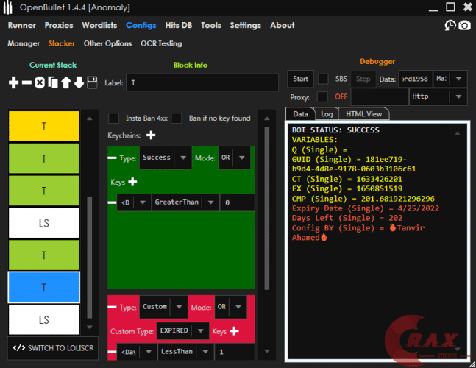Add a new block to the stack
Image resolution: width=476 pixels, height=368 pixels.
coord(13,82)
